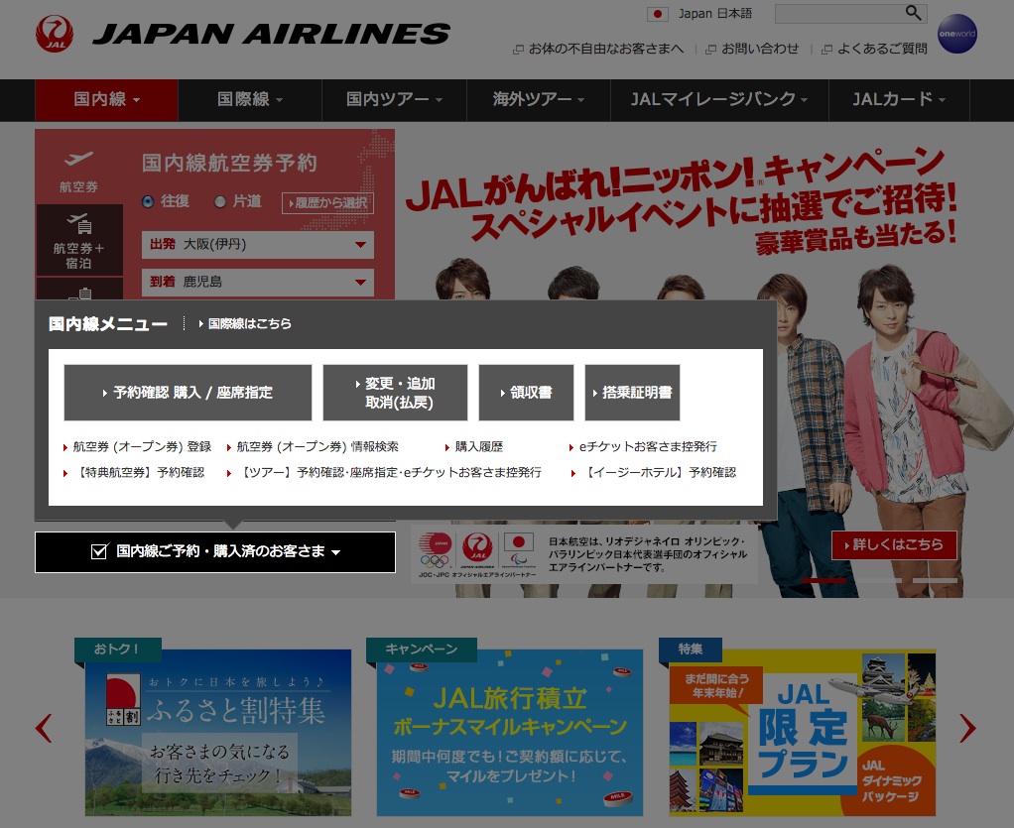Open the ふるさと割特集 banner

pyautogui.click(x=218, y=733)
